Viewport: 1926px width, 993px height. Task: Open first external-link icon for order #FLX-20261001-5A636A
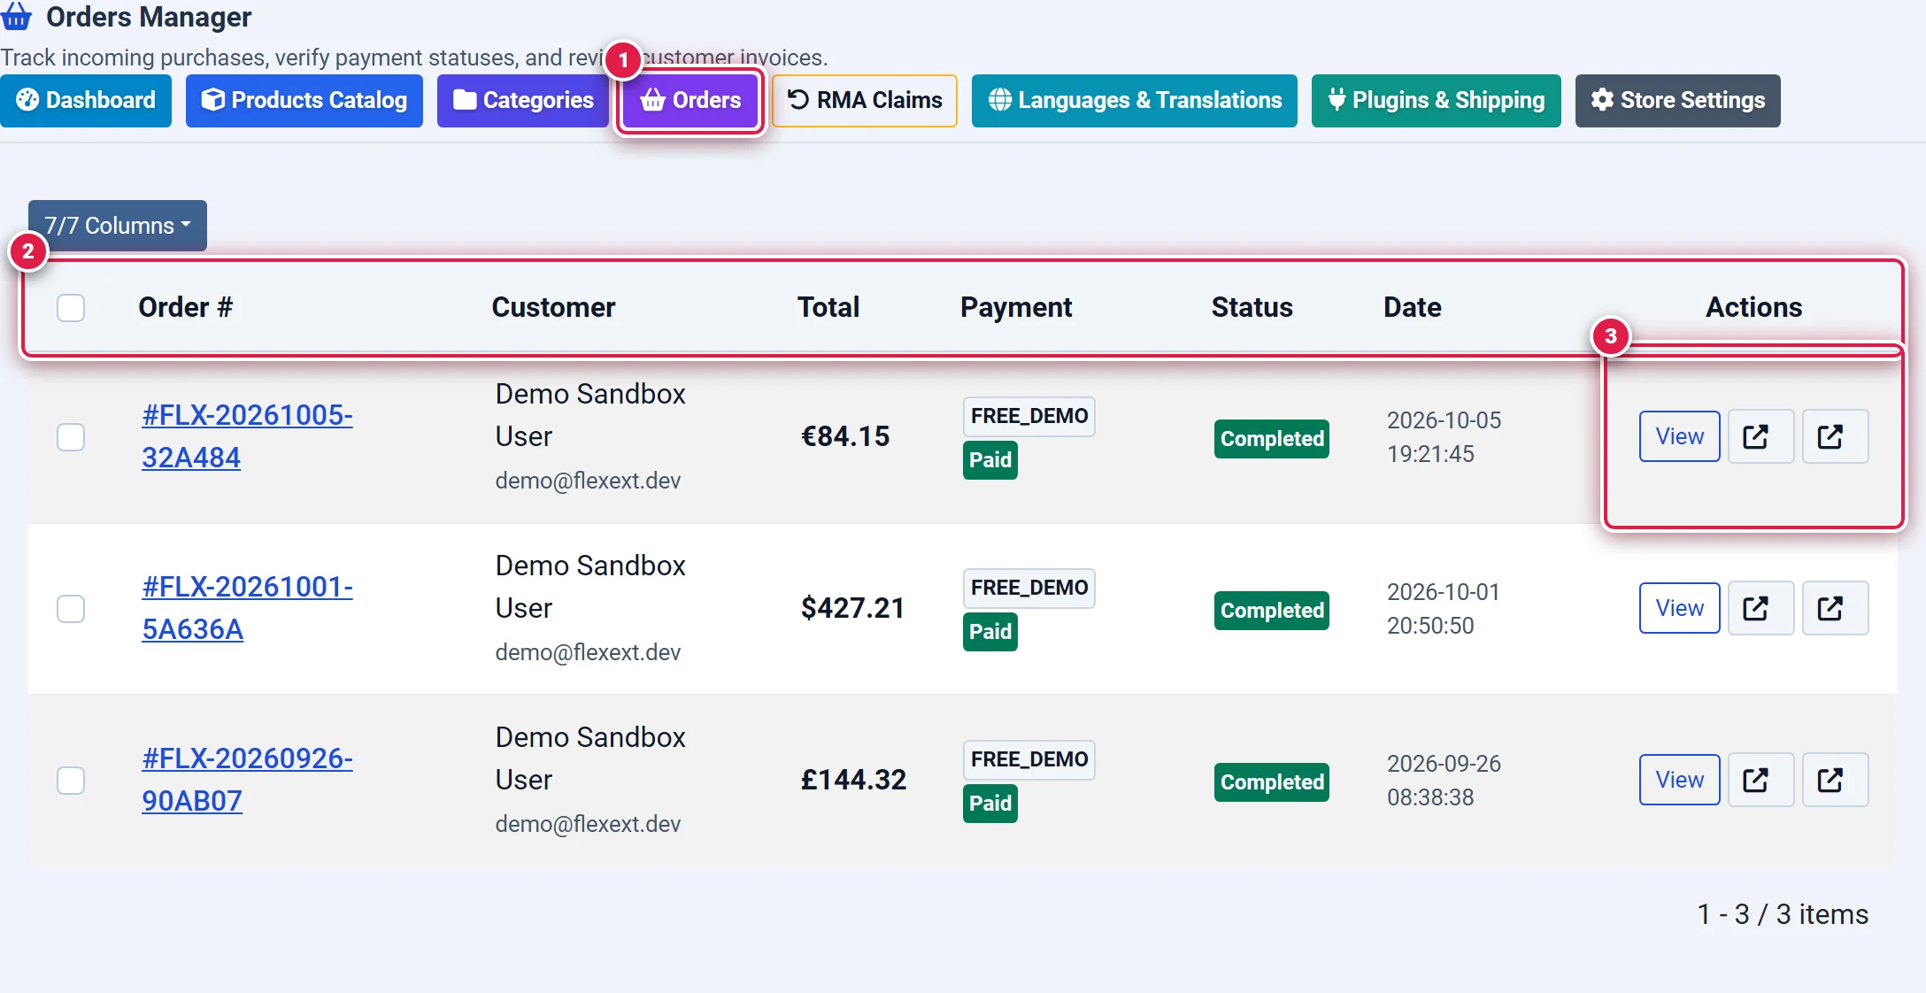coord(1760,608)
